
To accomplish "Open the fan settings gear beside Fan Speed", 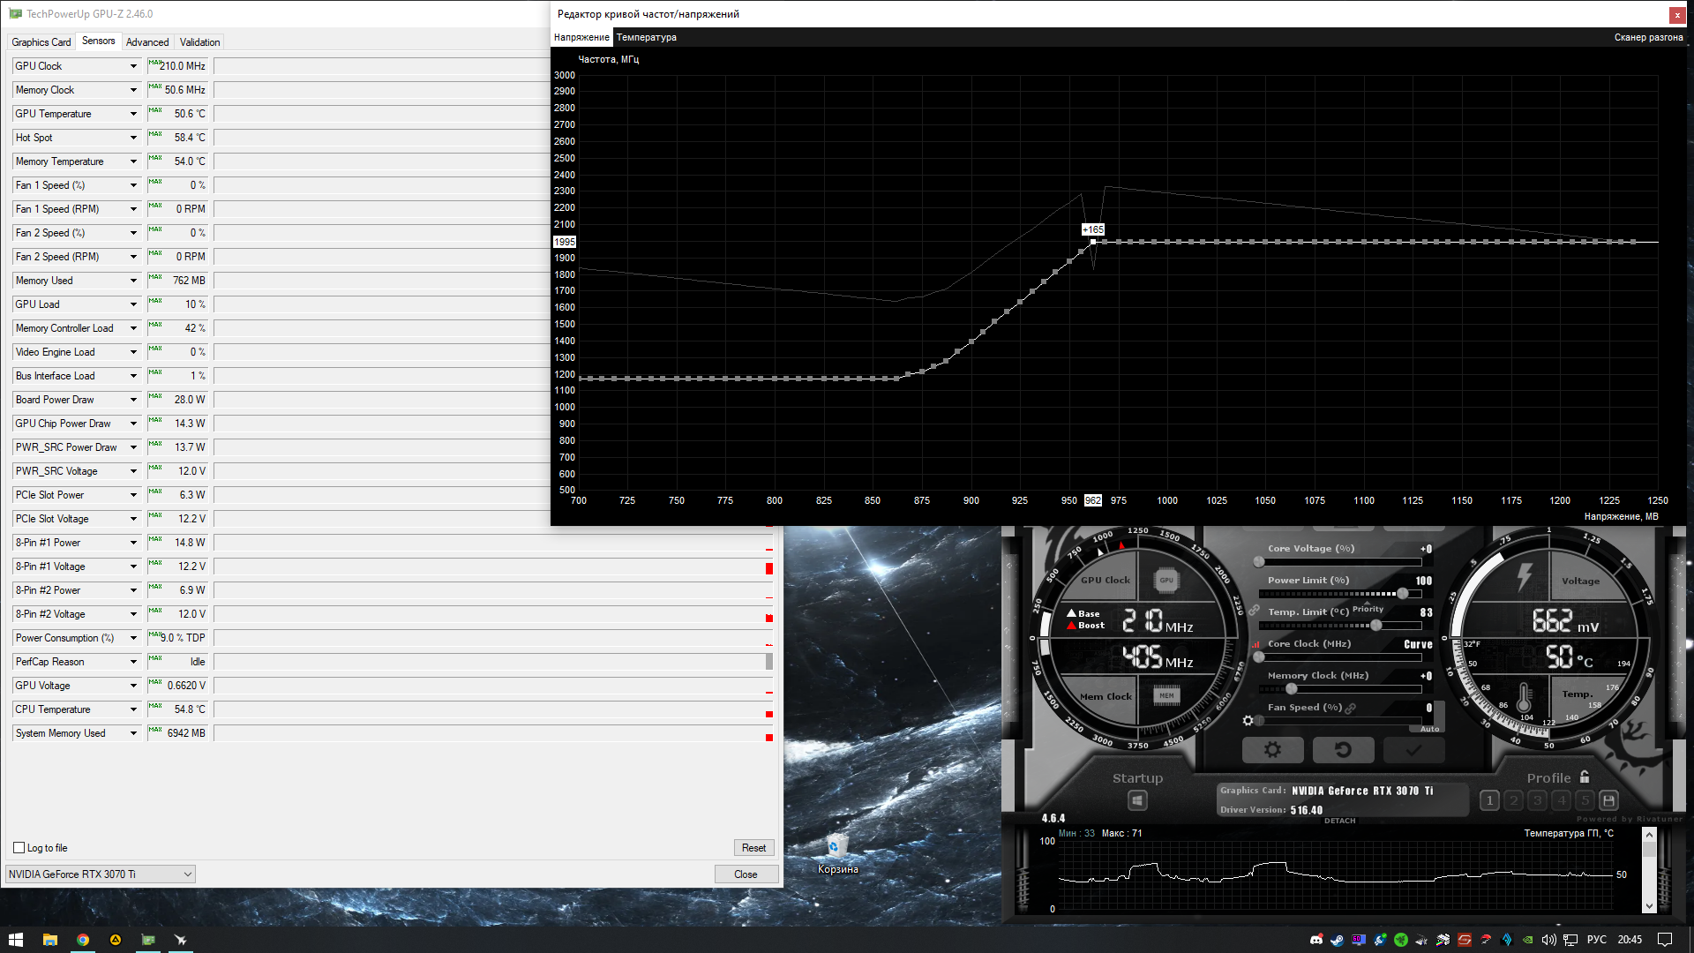I will [x=1248, y=721].
